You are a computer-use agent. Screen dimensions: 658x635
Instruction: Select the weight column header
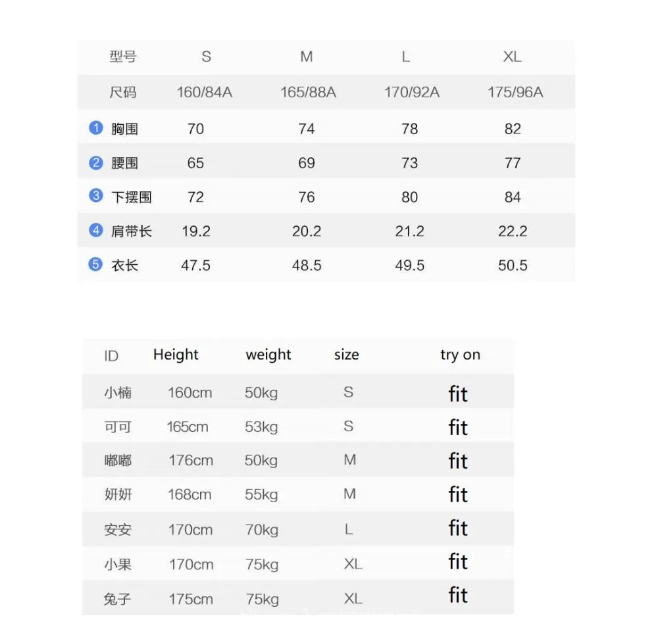[268, 354]
